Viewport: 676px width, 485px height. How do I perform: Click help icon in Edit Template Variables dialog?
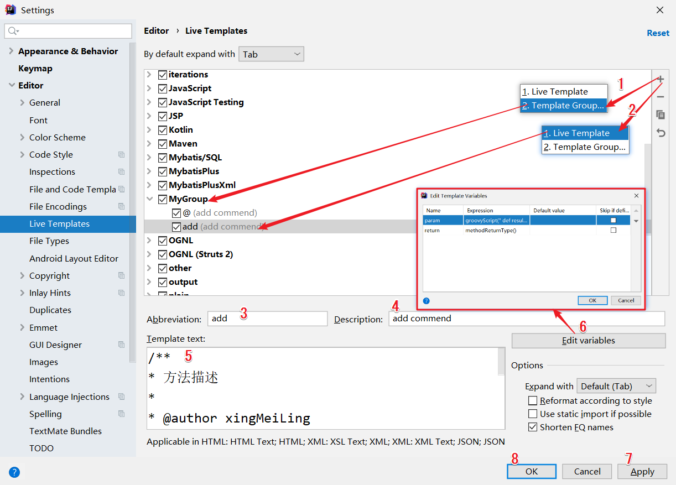click(426, 301)
